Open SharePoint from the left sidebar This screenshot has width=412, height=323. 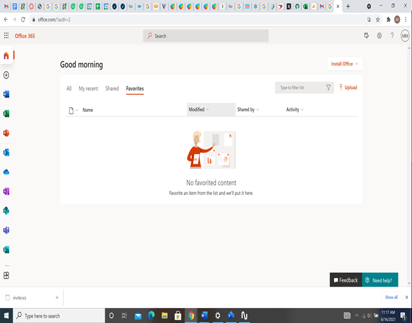pos(6,211)
